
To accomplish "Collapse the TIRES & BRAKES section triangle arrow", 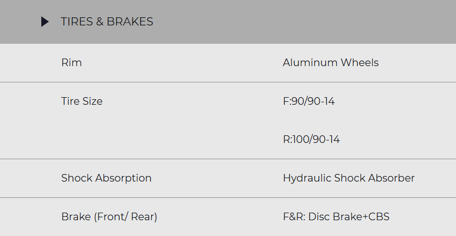I will pyautogui.click(x=45, y=22).
